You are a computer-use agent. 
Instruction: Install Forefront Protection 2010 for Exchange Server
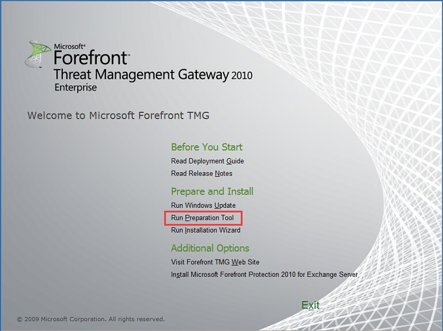pos(264,275)
